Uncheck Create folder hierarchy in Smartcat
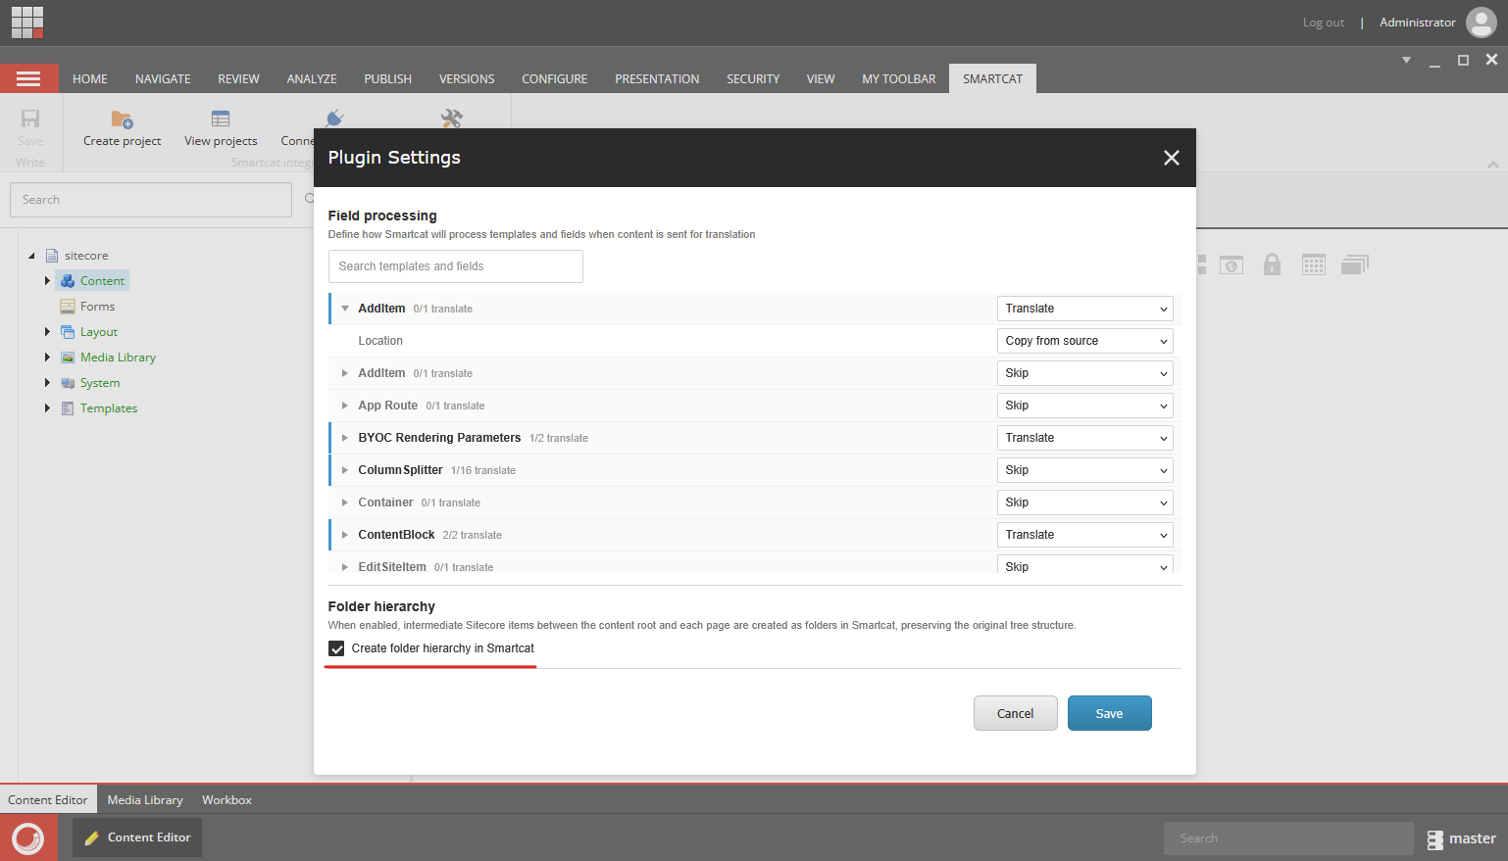This screenshot has height=861, width=1508. coord(336,648)
